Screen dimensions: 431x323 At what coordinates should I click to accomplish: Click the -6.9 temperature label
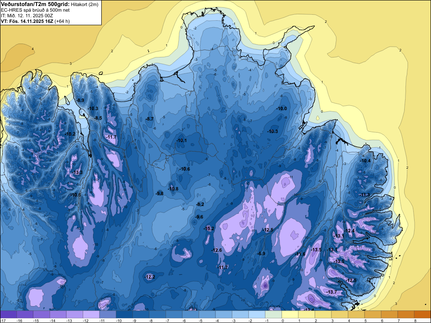click(261, 253)
